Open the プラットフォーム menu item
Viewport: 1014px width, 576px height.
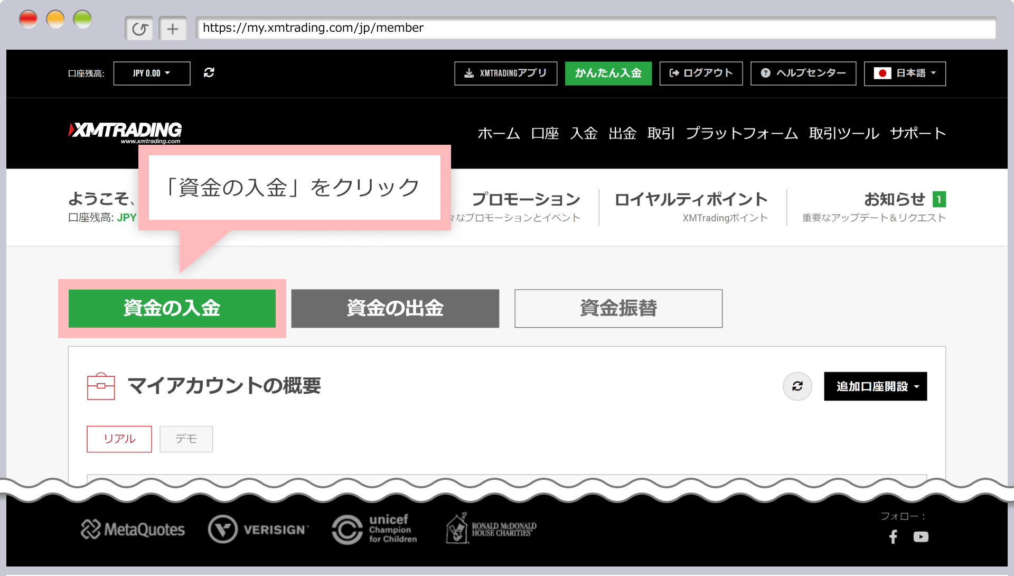(741, 134)
